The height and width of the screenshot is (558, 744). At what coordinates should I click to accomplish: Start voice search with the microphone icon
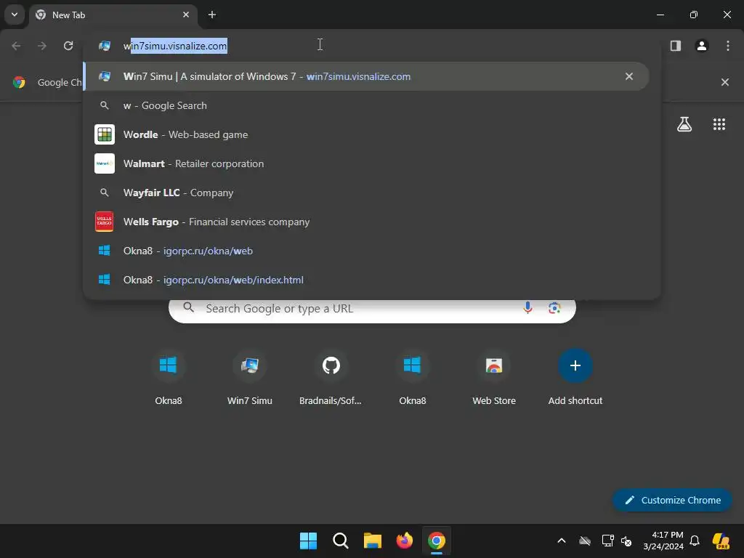(527, 308)
